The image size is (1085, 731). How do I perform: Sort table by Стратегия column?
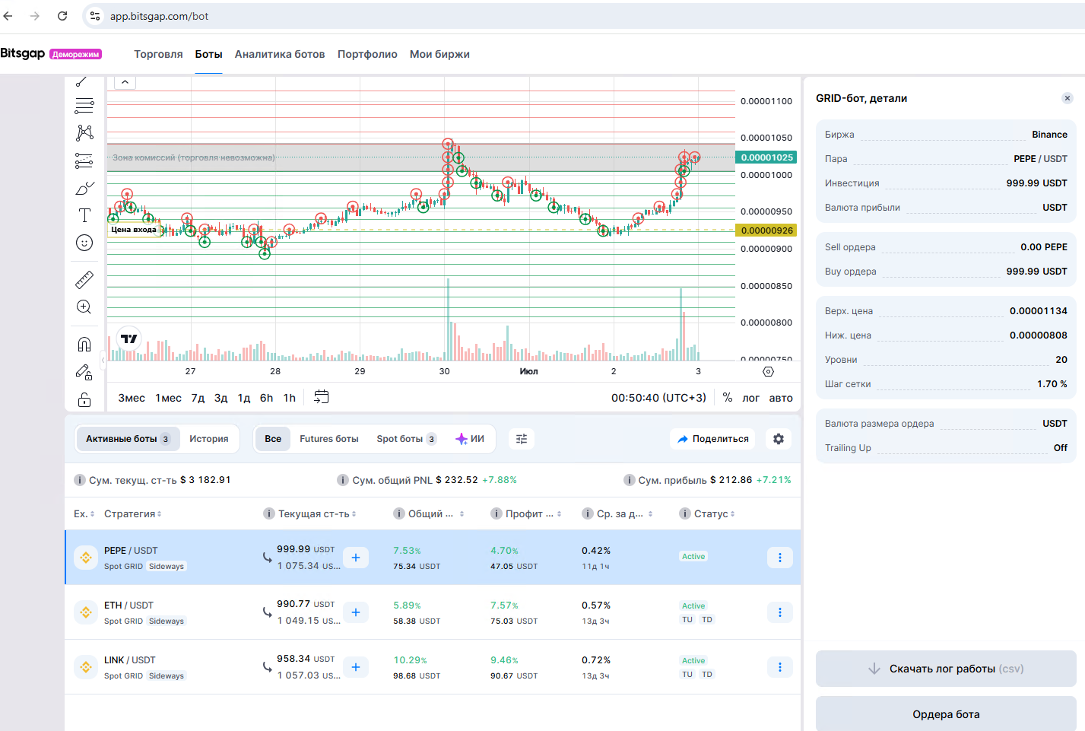click(x=133, y=514)
